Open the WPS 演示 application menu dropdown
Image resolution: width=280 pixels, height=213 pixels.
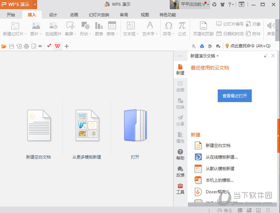[35, 5]
